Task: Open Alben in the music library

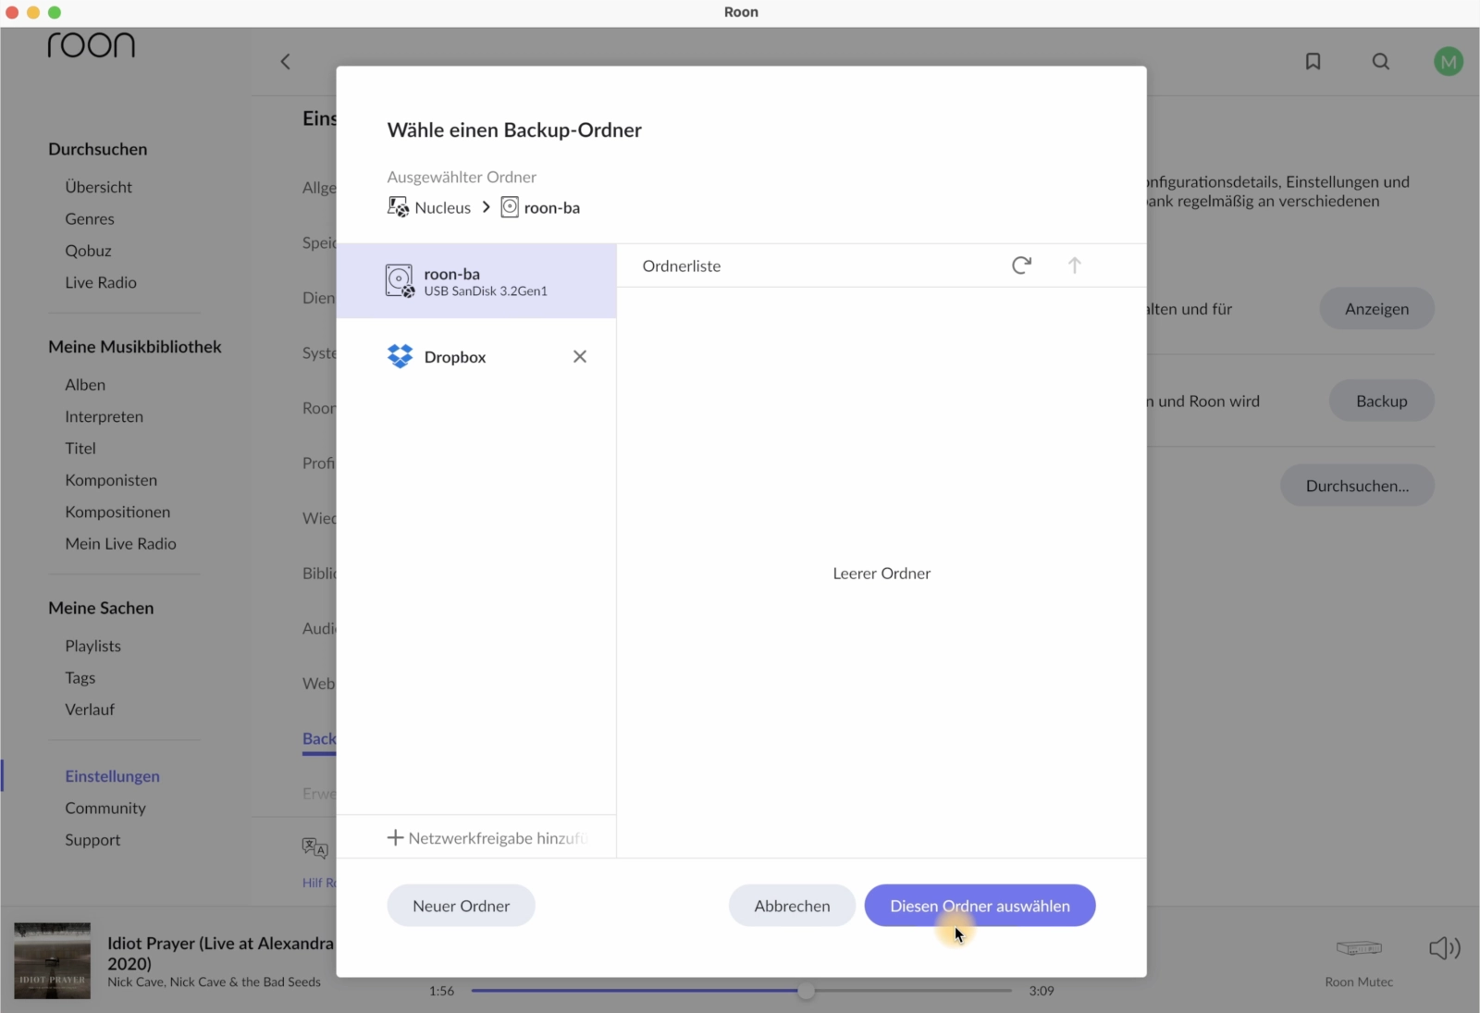Action: click(85, 385)
